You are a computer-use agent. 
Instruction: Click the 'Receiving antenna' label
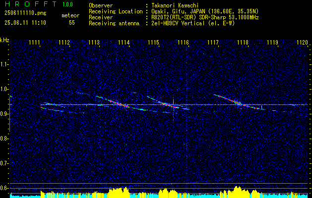coord(114,23)
